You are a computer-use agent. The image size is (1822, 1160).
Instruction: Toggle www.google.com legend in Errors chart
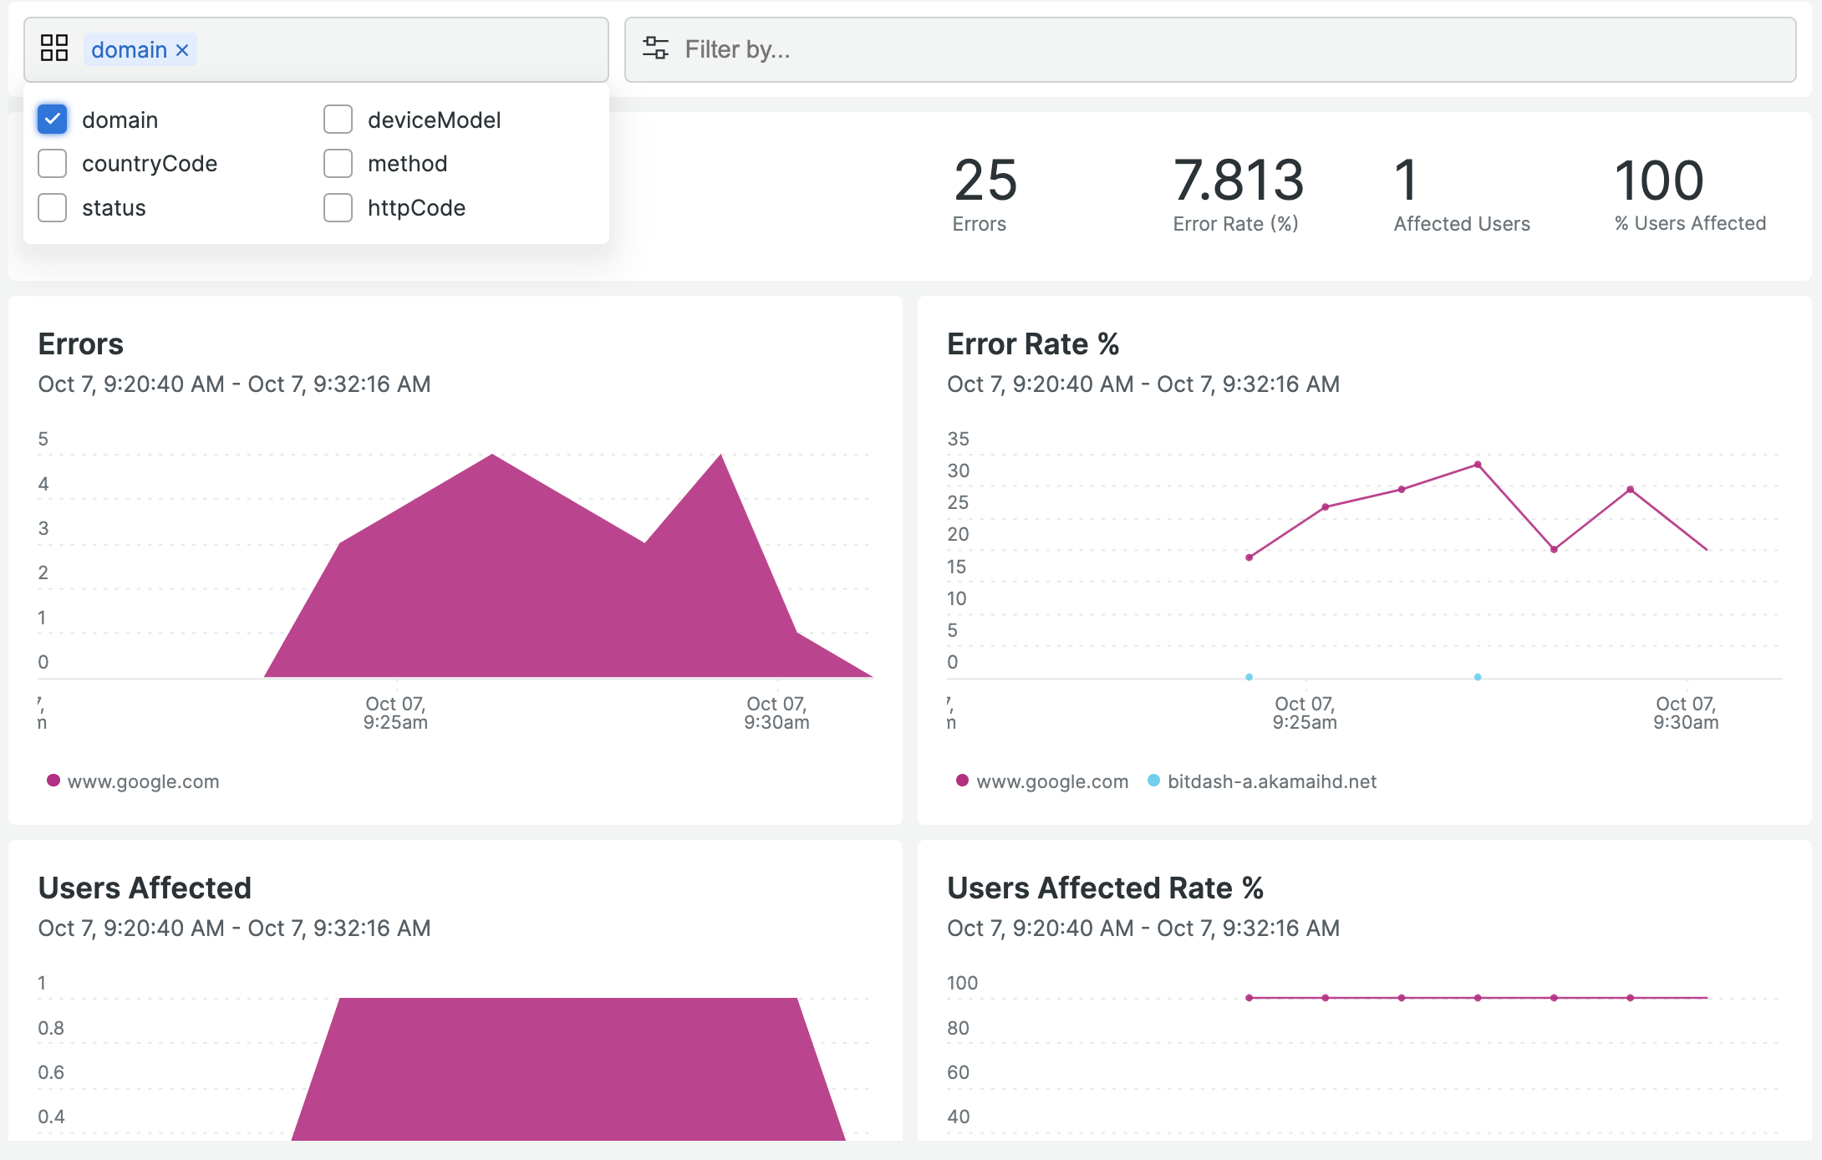point(134,781)
